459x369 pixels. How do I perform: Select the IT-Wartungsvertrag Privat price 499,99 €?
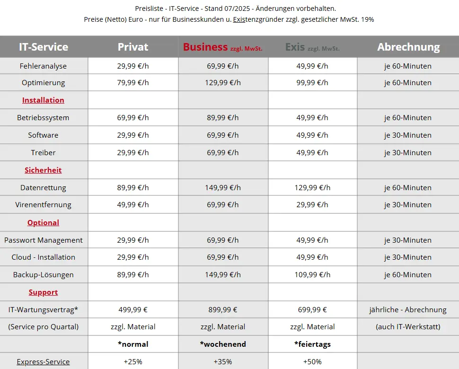133,309
